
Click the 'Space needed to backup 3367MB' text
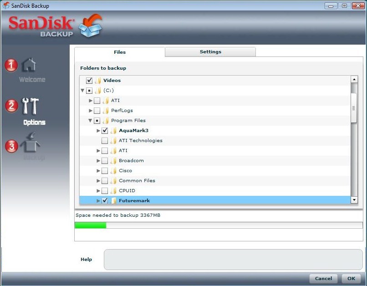click(118, 215)
